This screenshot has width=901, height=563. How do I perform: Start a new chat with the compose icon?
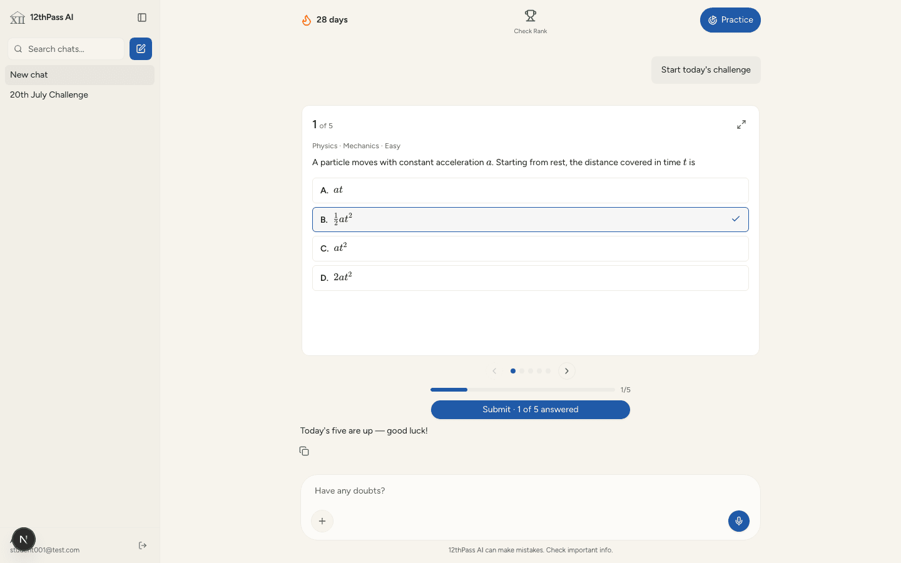pyautogui.click(x=141, y=49)
